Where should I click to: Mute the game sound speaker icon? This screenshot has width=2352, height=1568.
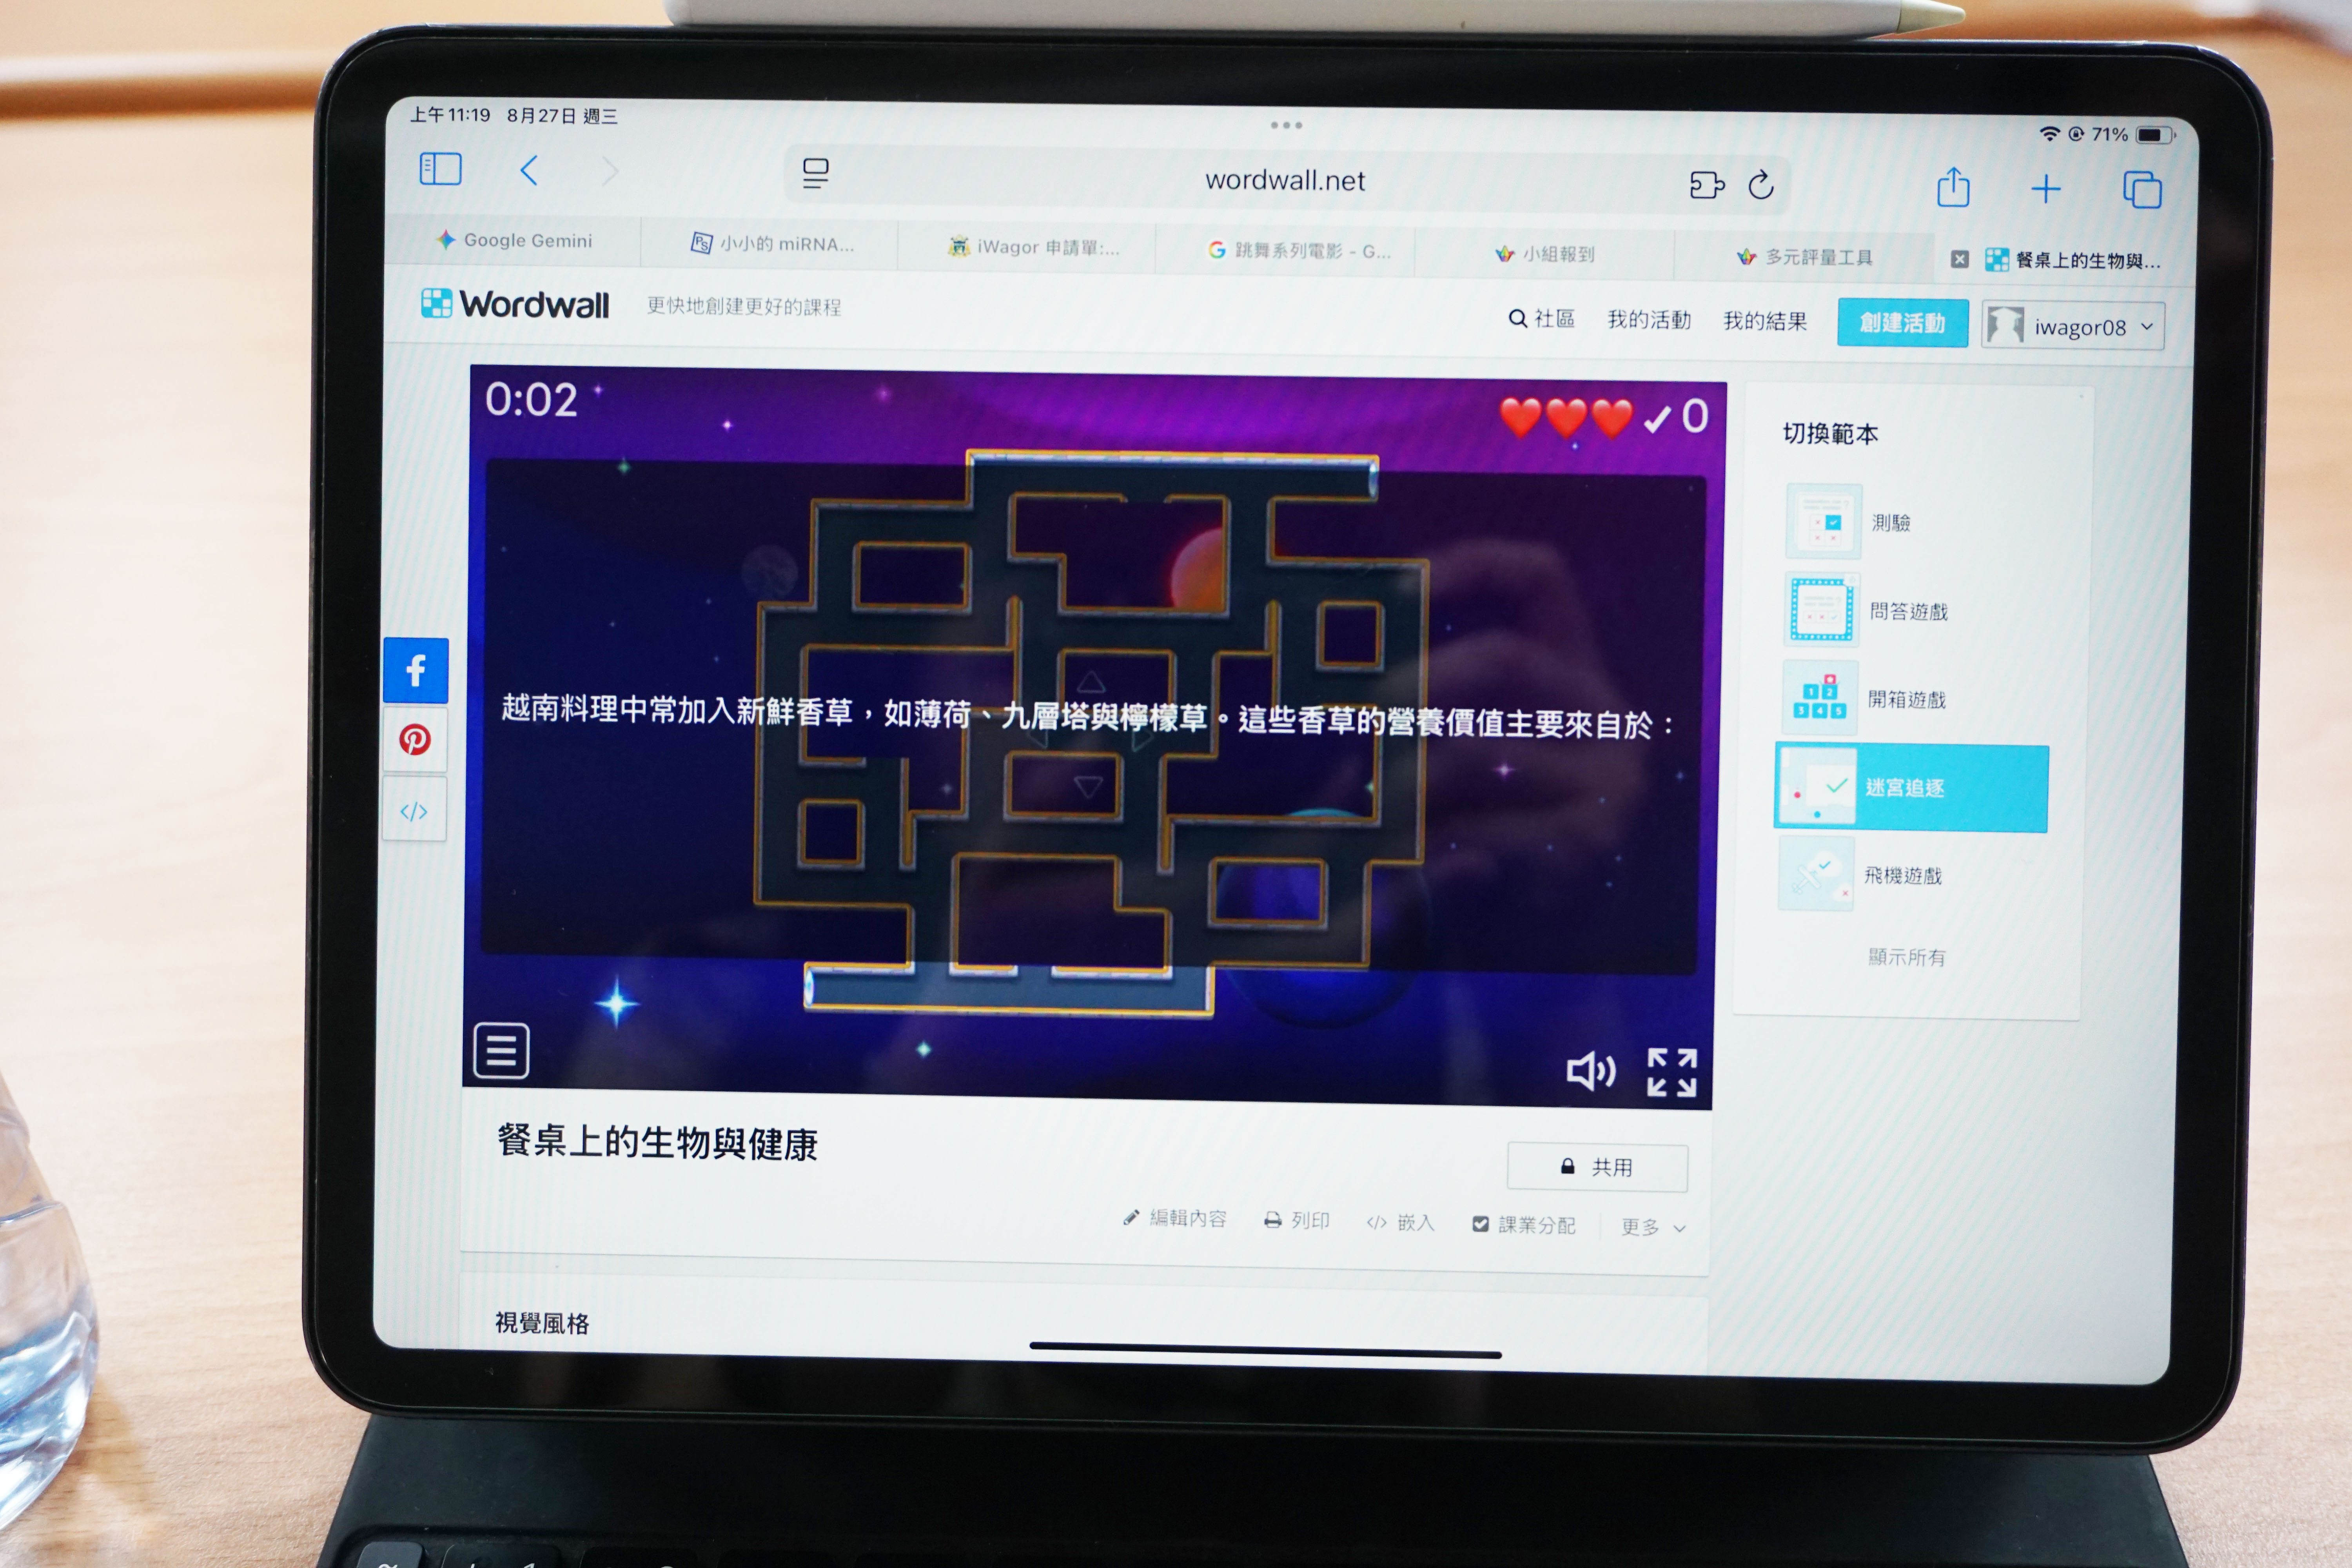tap(1590, 1071)
